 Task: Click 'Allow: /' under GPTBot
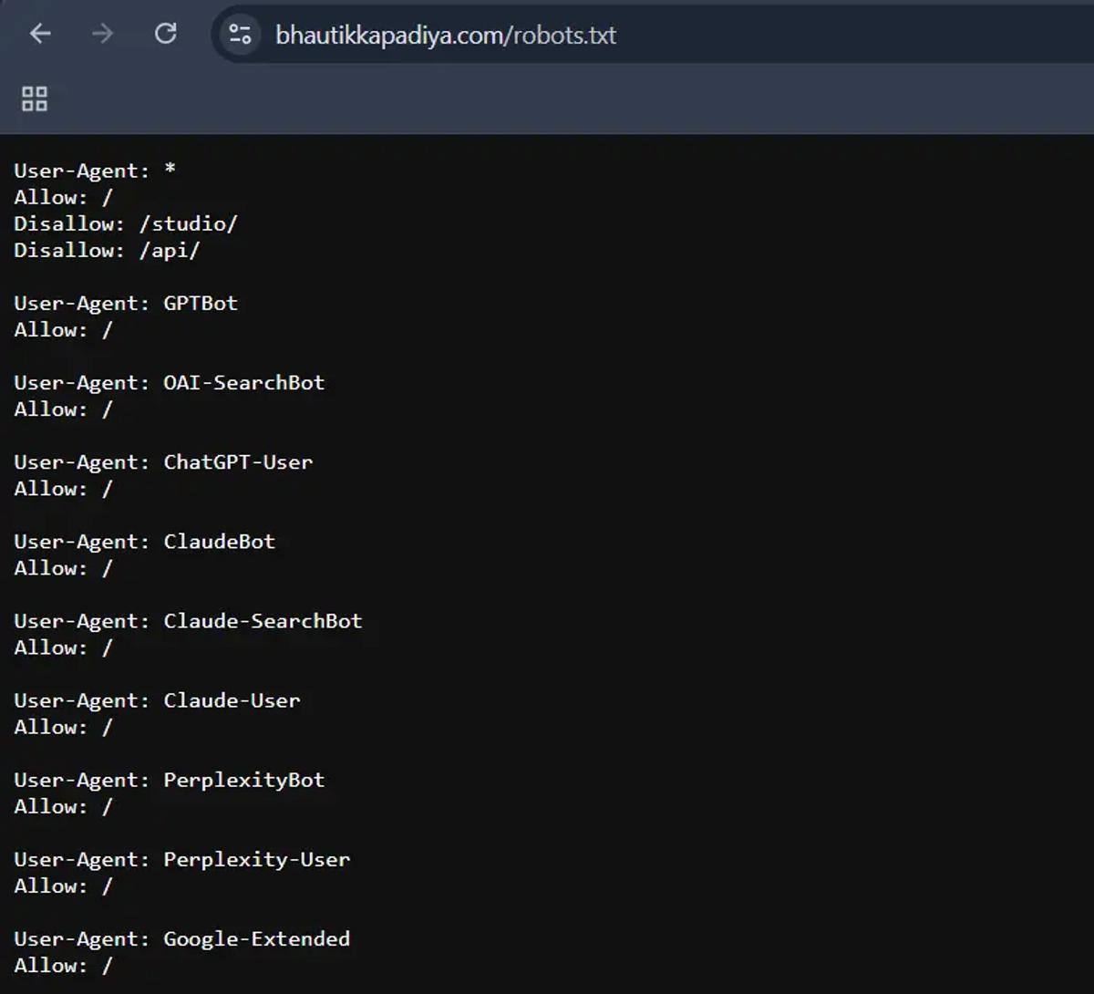tap(63, 329)
